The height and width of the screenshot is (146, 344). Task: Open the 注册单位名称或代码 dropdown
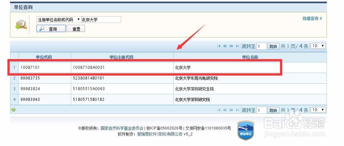tap(59, 20)
